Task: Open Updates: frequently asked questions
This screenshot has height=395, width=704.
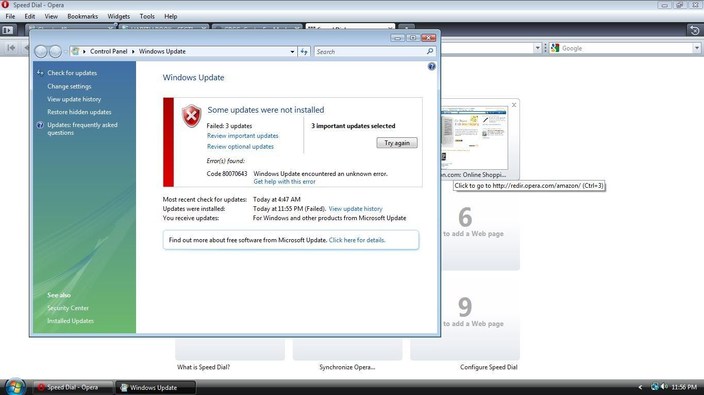Action: tap(82, 129)
